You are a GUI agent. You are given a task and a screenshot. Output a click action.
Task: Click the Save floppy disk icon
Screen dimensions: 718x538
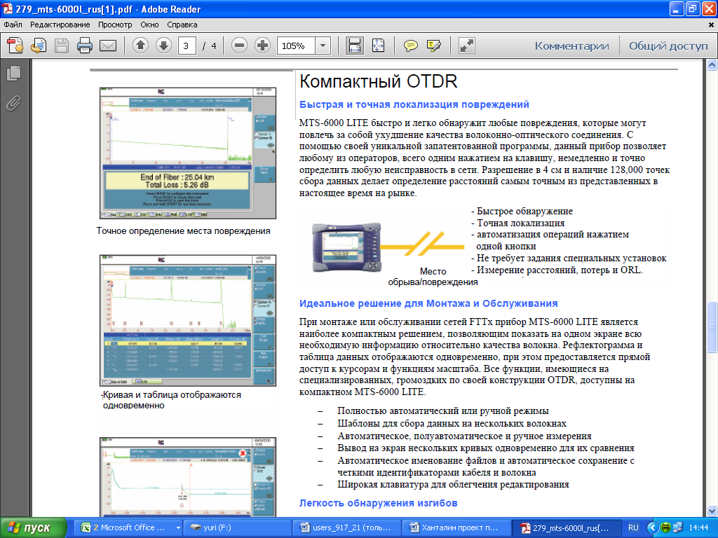click(x=62, y=46)
